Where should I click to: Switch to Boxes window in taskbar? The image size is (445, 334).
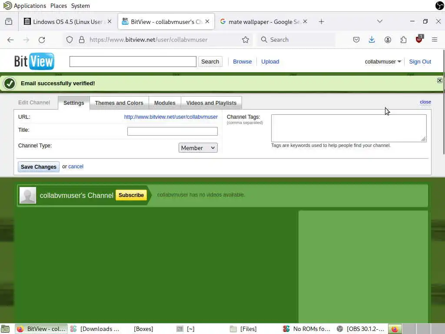(143, 329)
